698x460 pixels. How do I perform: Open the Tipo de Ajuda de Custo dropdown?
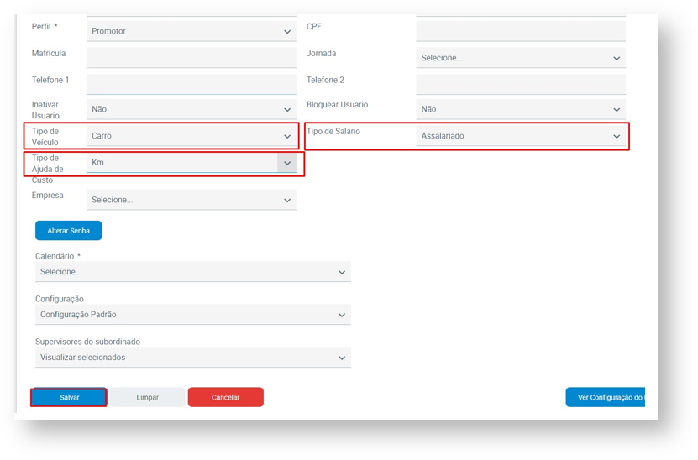[192, 163]
